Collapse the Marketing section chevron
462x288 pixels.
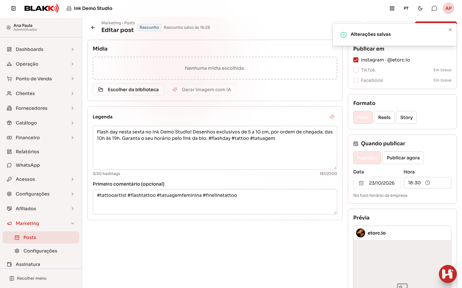(x=73, y=223)
